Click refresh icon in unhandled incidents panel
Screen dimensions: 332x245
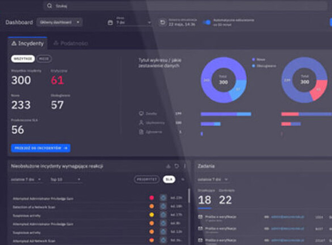click(177, 166)
